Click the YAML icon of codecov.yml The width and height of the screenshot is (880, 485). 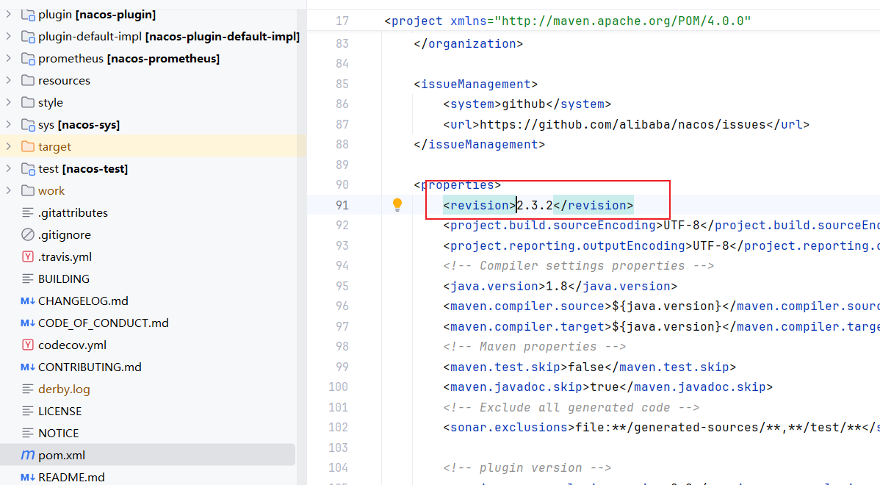(x=28, y=345)
